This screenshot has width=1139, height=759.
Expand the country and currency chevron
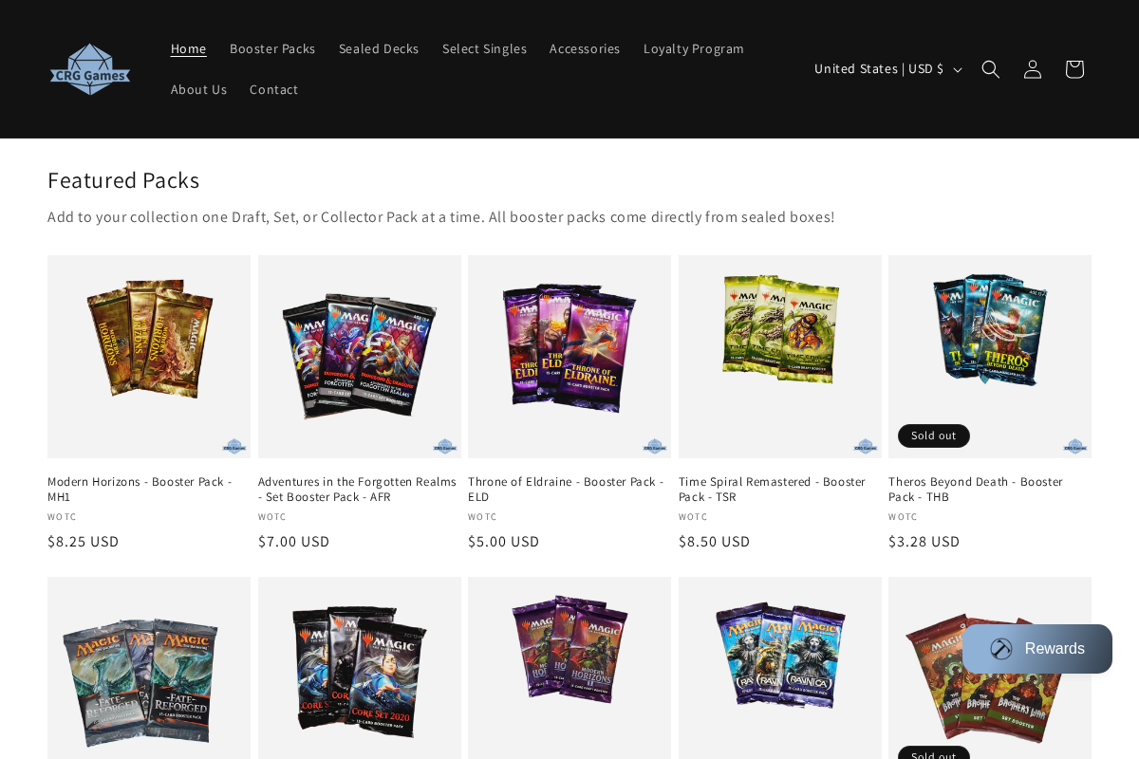(957, 68)
